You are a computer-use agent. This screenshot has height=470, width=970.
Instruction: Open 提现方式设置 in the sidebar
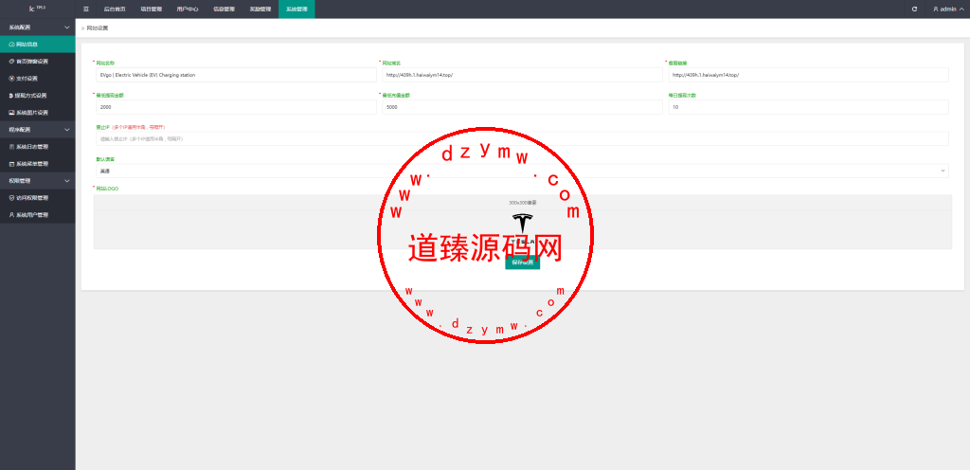38,96
